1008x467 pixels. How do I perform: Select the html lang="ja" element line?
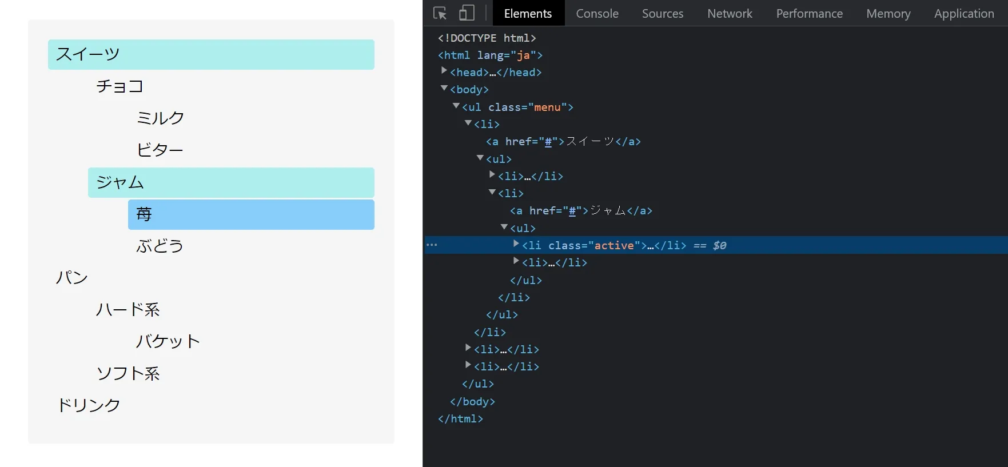(490, 55)
